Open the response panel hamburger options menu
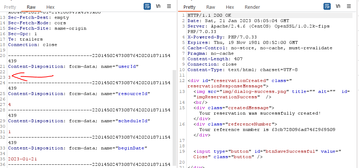359x168 pixels. click(349, 6)
